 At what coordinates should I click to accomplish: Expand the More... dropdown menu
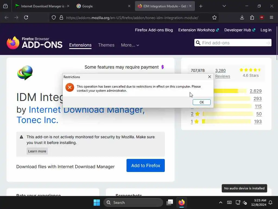click(x=130, y=45)
